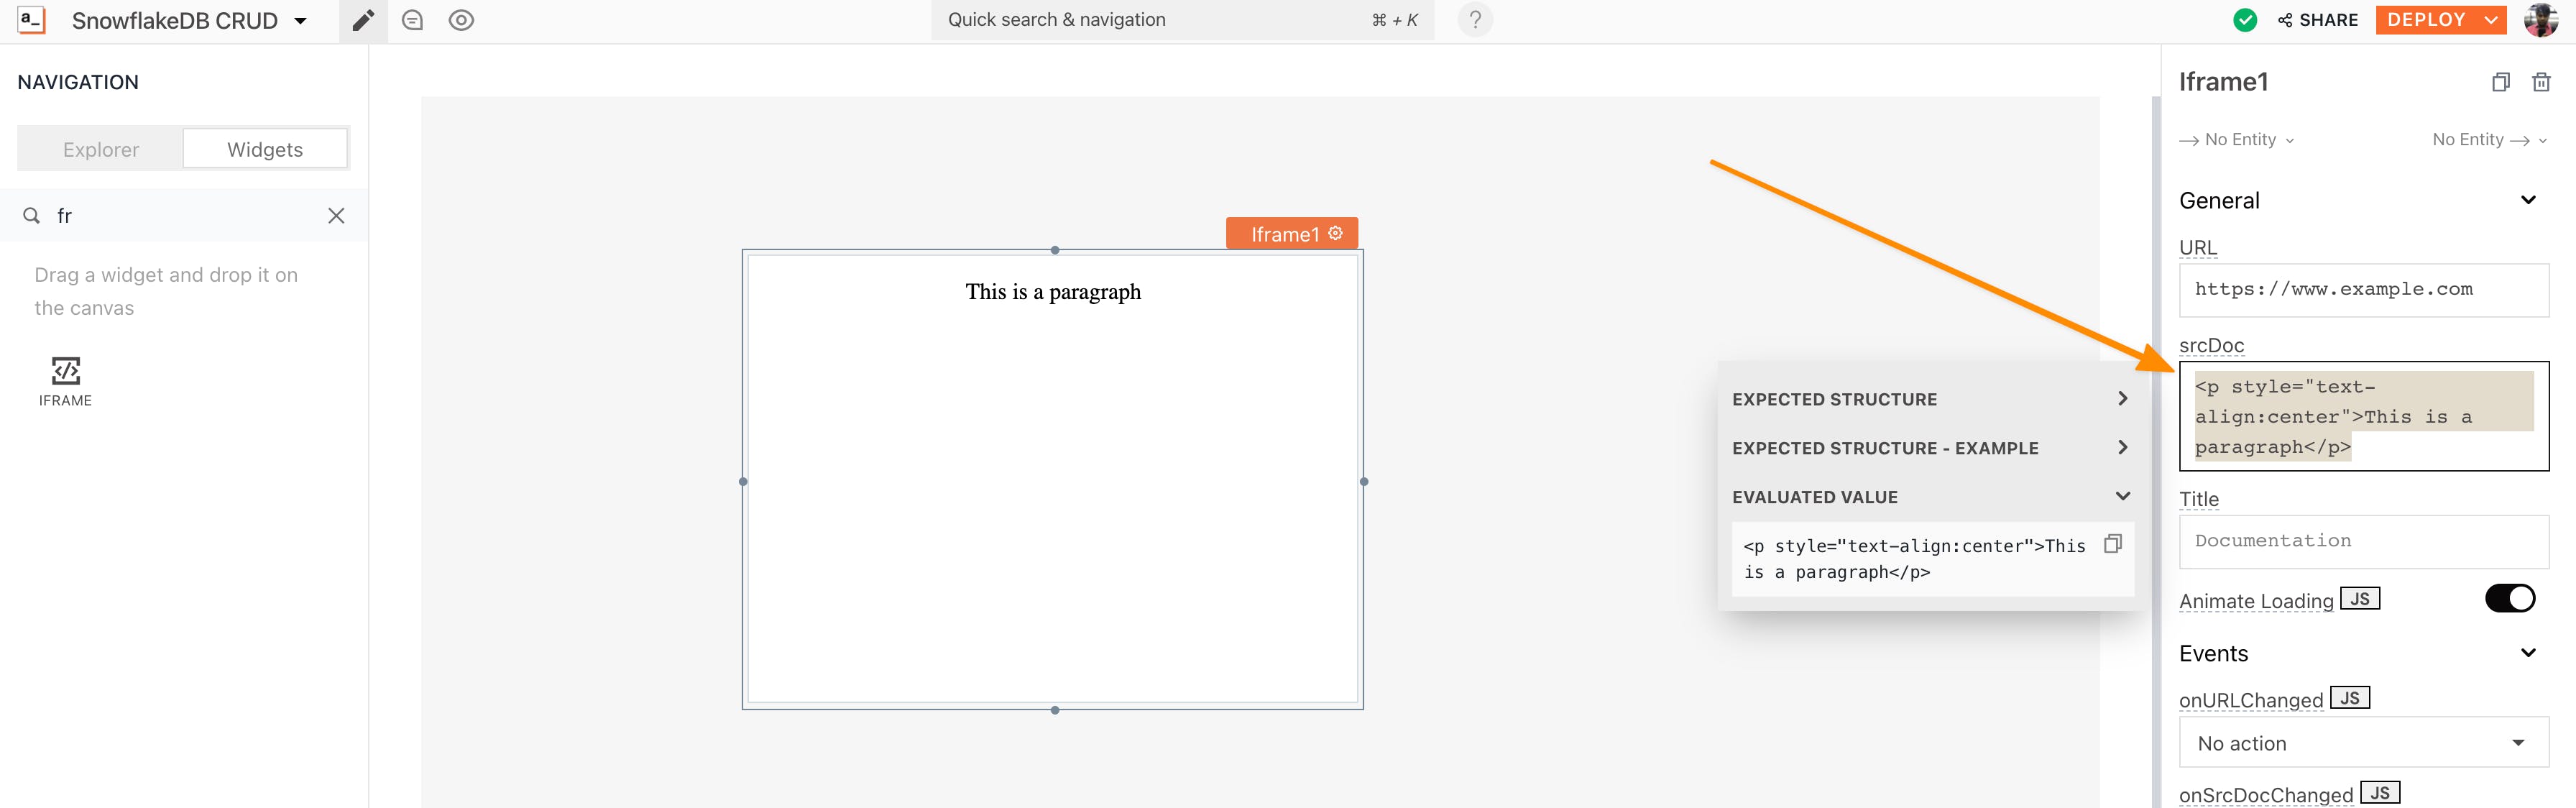Screen dimensions: 2576x808
Task: Click the SHARE button
Action: coord(2317,20)
